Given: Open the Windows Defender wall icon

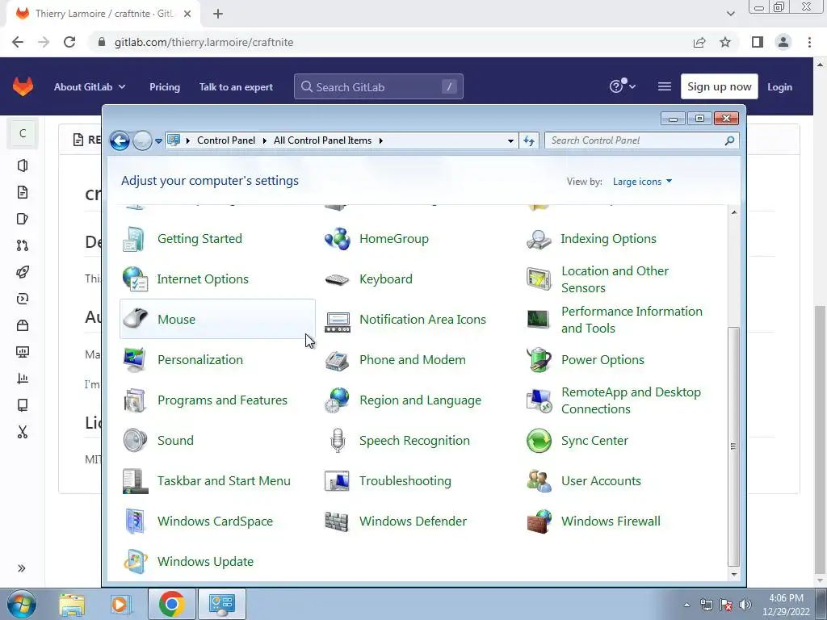Looking at the screenshot, I should tap(337, 522).
